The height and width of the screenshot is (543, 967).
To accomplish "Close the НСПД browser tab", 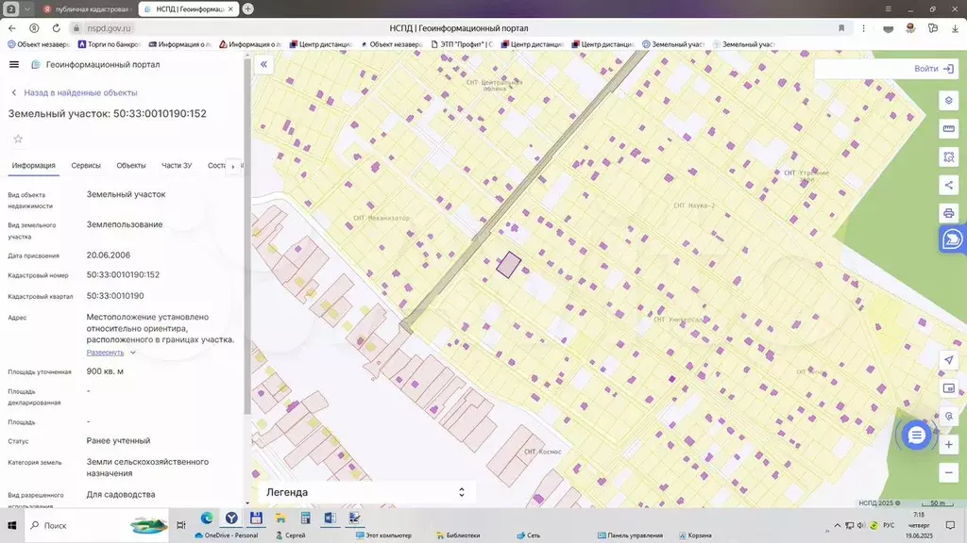I will tap(230, 9).
